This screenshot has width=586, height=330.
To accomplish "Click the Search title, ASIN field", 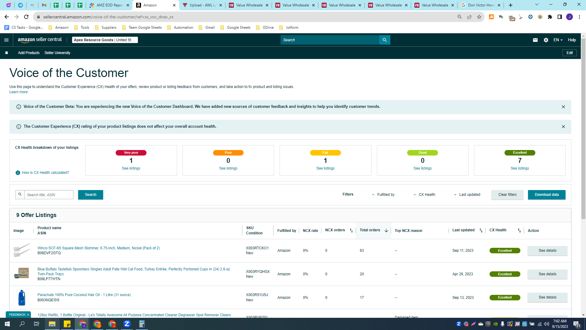I will tap(49, 195).
